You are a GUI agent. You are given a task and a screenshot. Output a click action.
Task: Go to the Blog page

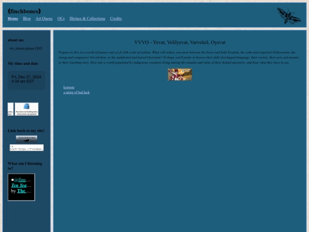pyautogui.click(x=27, y=18)
